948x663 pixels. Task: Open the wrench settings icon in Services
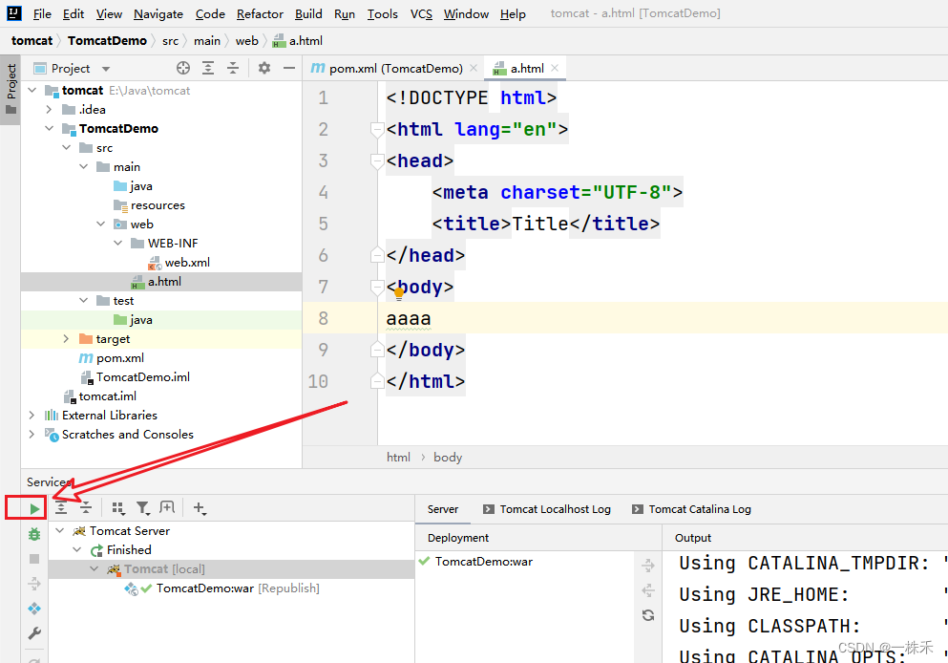[34, 633]
